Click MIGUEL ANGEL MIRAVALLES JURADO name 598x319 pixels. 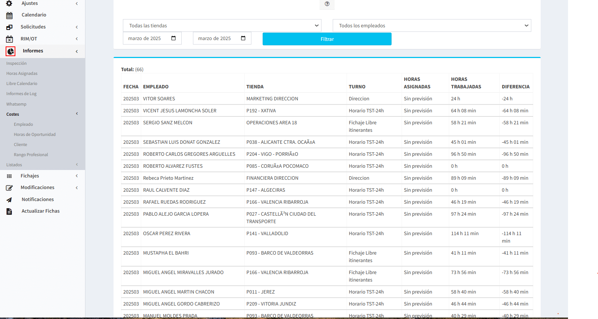pyautogui.click(x=183, y=272)
